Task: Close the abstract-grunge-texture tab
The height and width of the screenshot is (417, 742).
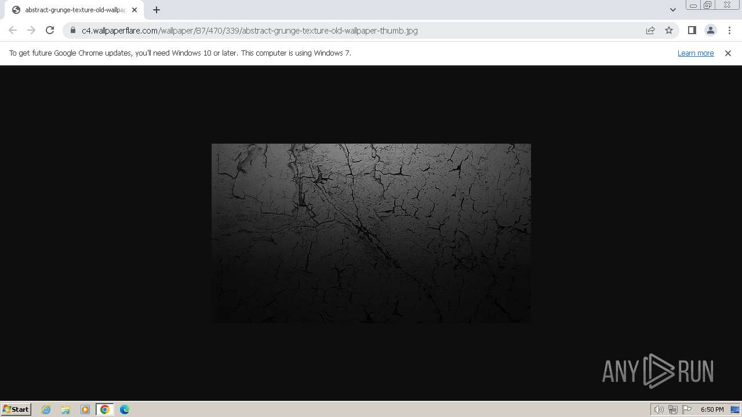Action: 134,10
